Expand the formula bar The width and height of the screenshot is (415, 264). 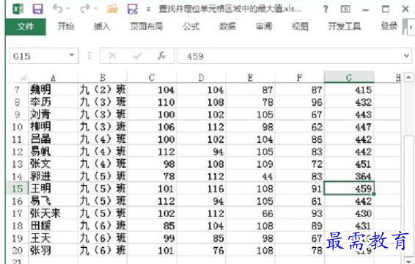click(x=406, y=56)
